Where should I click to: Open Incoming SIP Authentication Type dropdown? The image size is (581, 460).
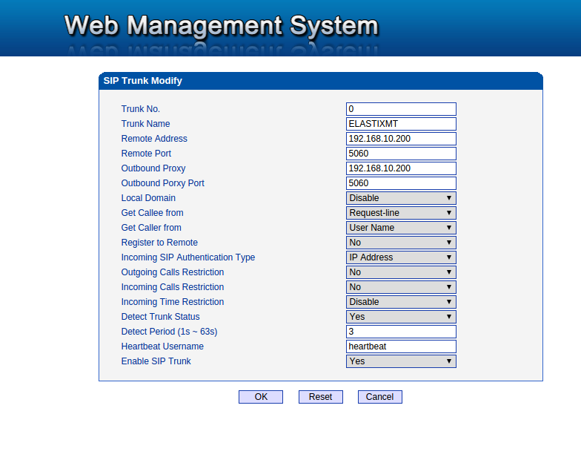[x=401, y=257]
